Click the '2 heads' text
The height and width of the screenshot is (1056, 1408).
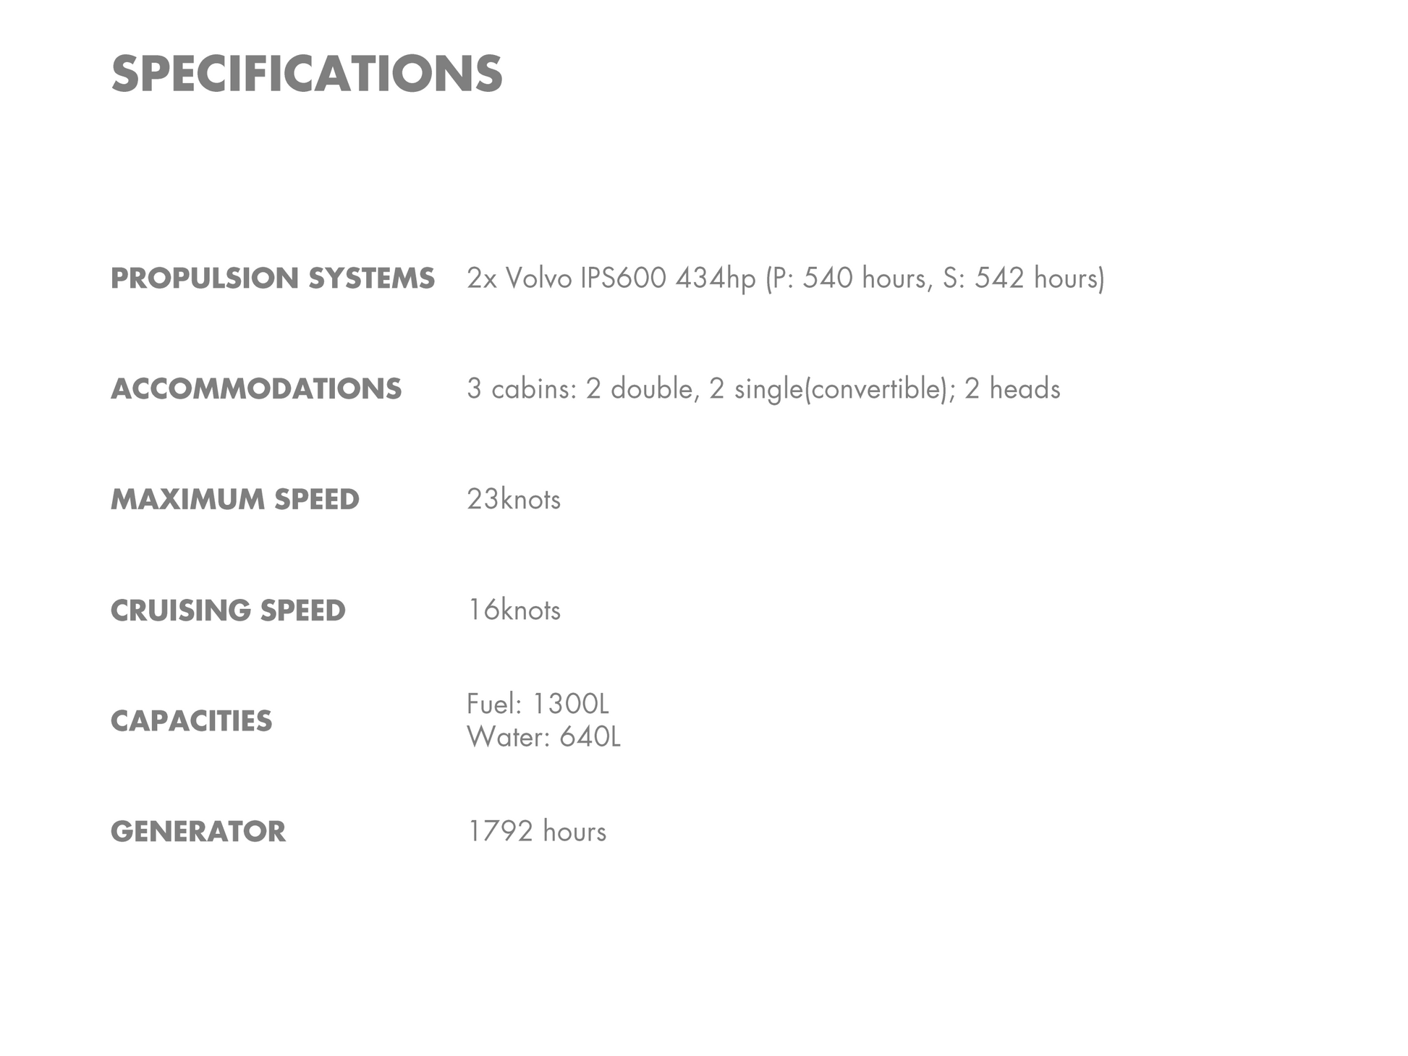[x=1012, y=389]
